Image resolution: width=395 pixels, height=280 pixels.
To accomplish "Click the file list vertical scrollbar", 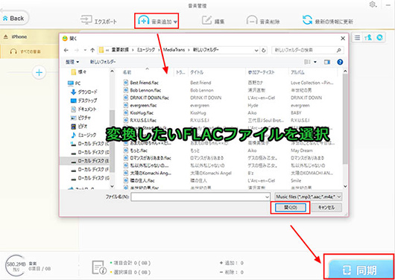I will click(x=345, y=128).
